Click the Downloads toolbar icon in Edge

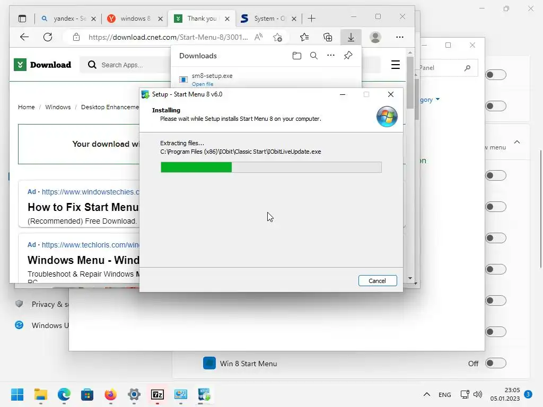(x=351, y=37)
